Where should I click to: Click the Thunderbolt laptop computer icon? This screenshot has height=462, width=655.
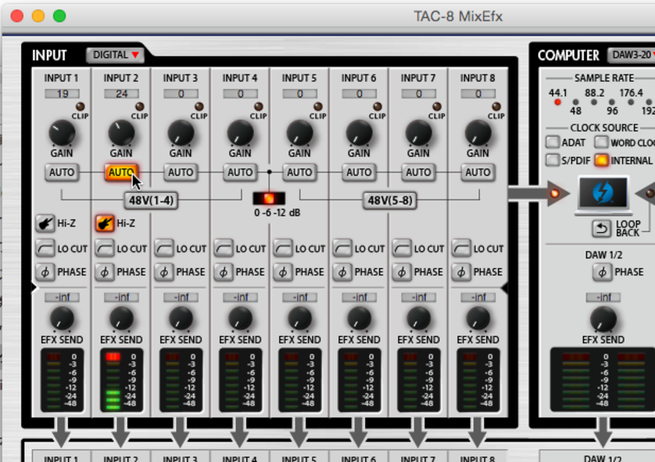(603, 194)
